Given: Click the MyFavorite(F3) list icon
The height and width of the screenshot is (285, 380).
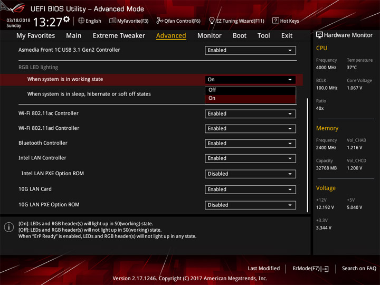Looking at the screenshot, I should coord(112,21).
